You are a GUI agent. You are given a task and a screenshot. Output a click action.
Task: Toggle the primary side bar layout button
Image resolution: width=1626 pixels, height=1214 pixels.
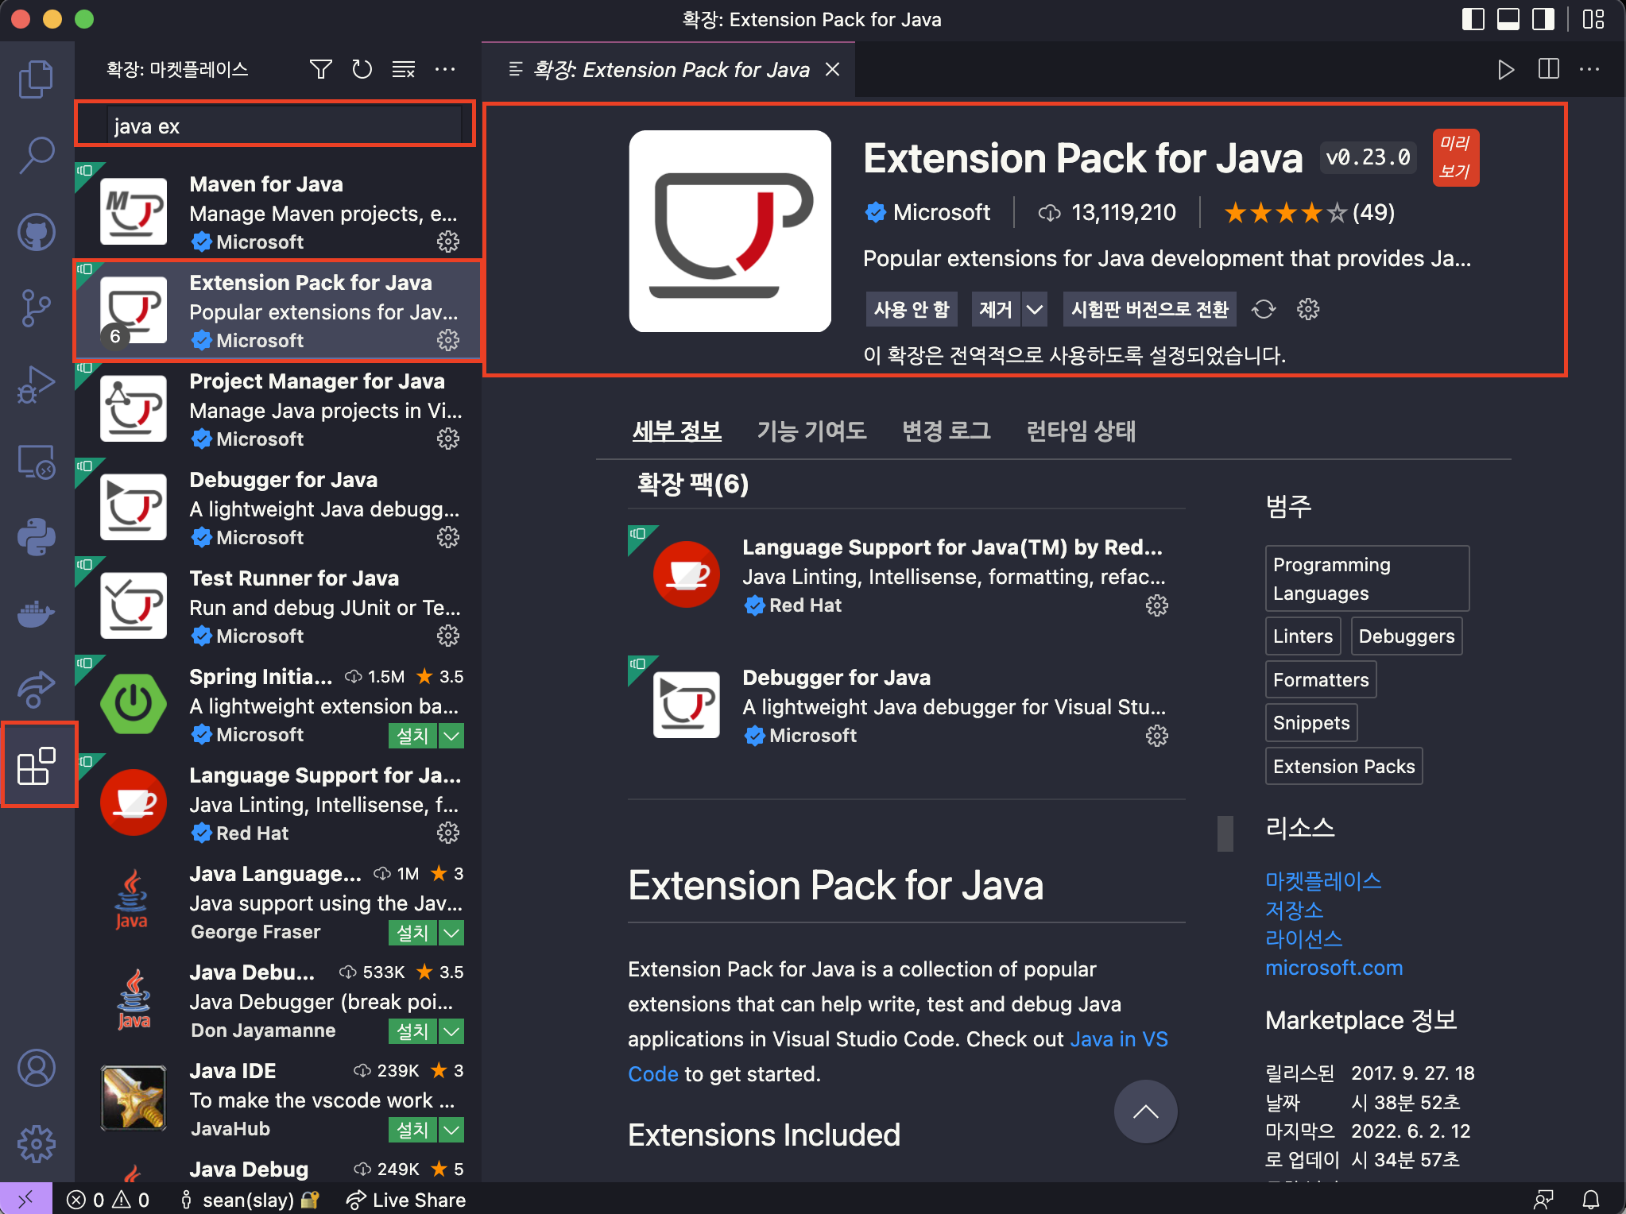coord(1473,19)
